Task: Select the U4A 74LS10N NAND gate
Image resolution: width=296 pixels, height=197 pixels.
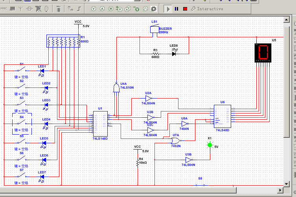Action: click(x=116, y=88)
